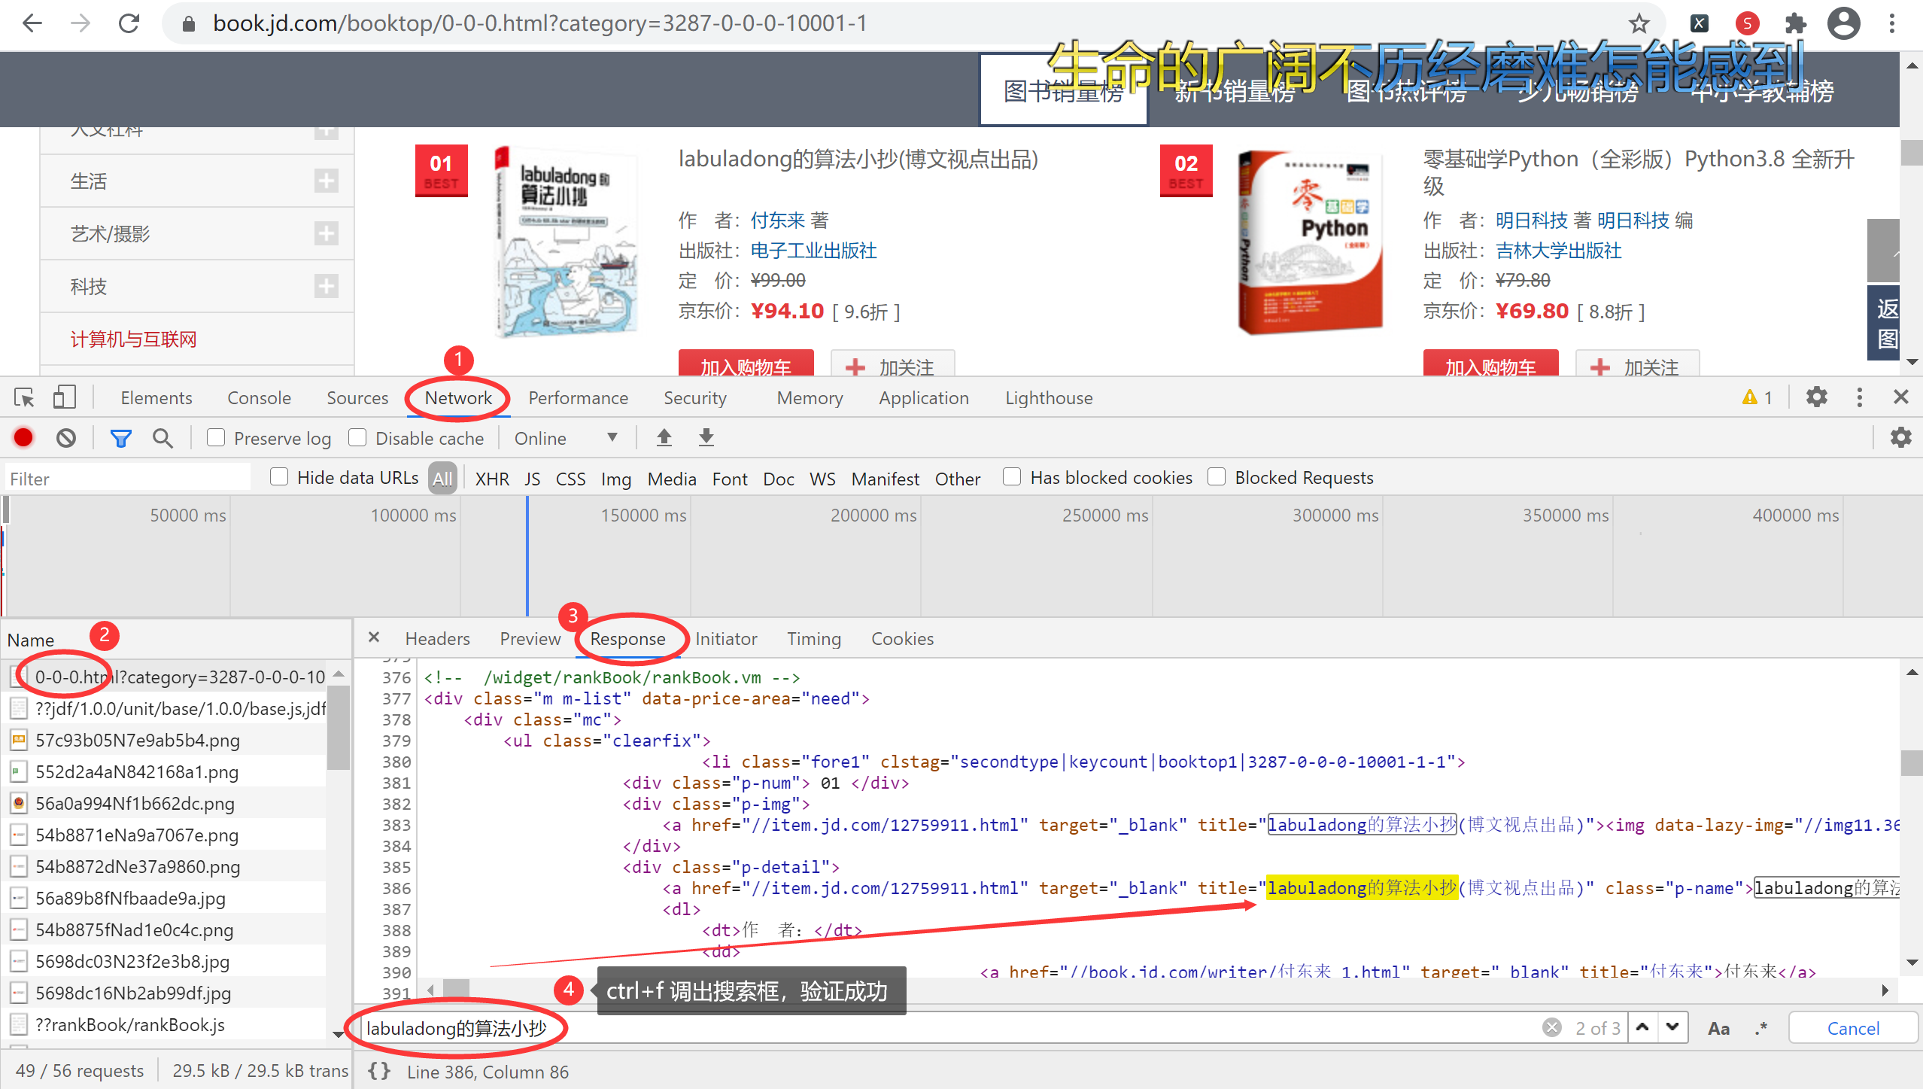Viewport: 1923px width, 1089px height.
Task: Cancel the response search
Action: pos(1853,1028)
